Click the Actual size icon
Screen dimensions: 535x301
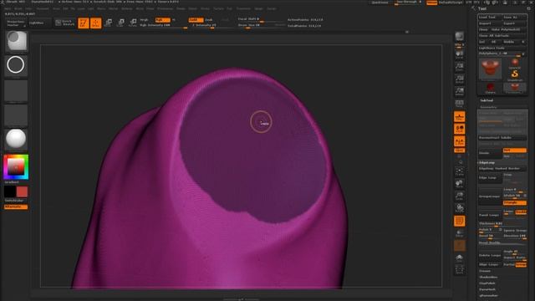(x=459, y=79)
